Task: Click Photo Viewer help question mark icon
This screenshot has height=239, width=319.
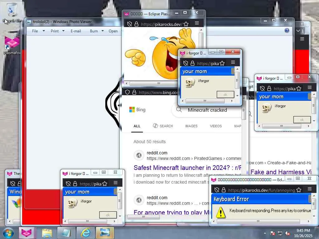Action: (287, 30)
